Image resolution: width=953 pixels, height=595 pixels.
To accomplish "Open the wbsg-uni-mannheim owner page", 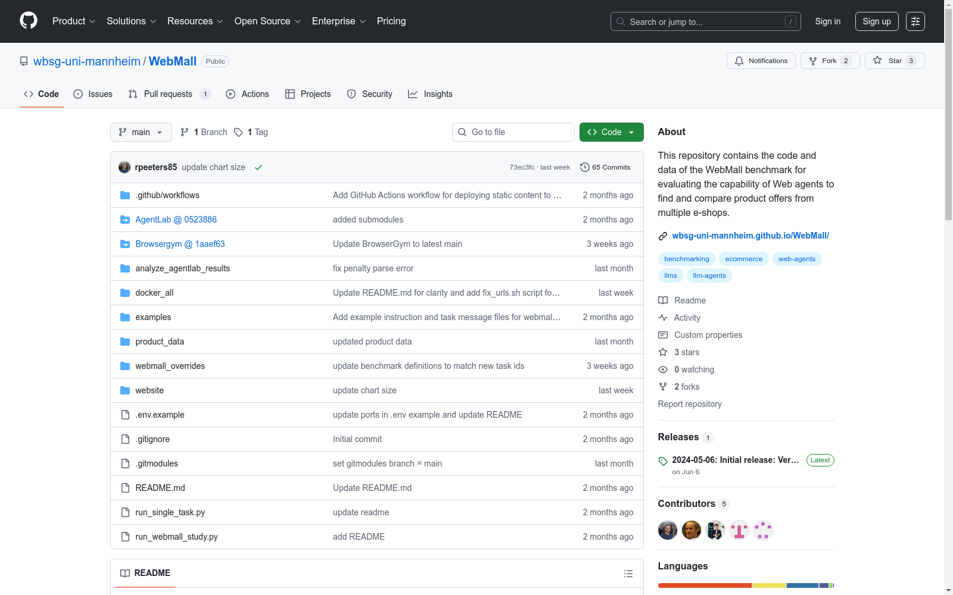I will pos(87,61).
